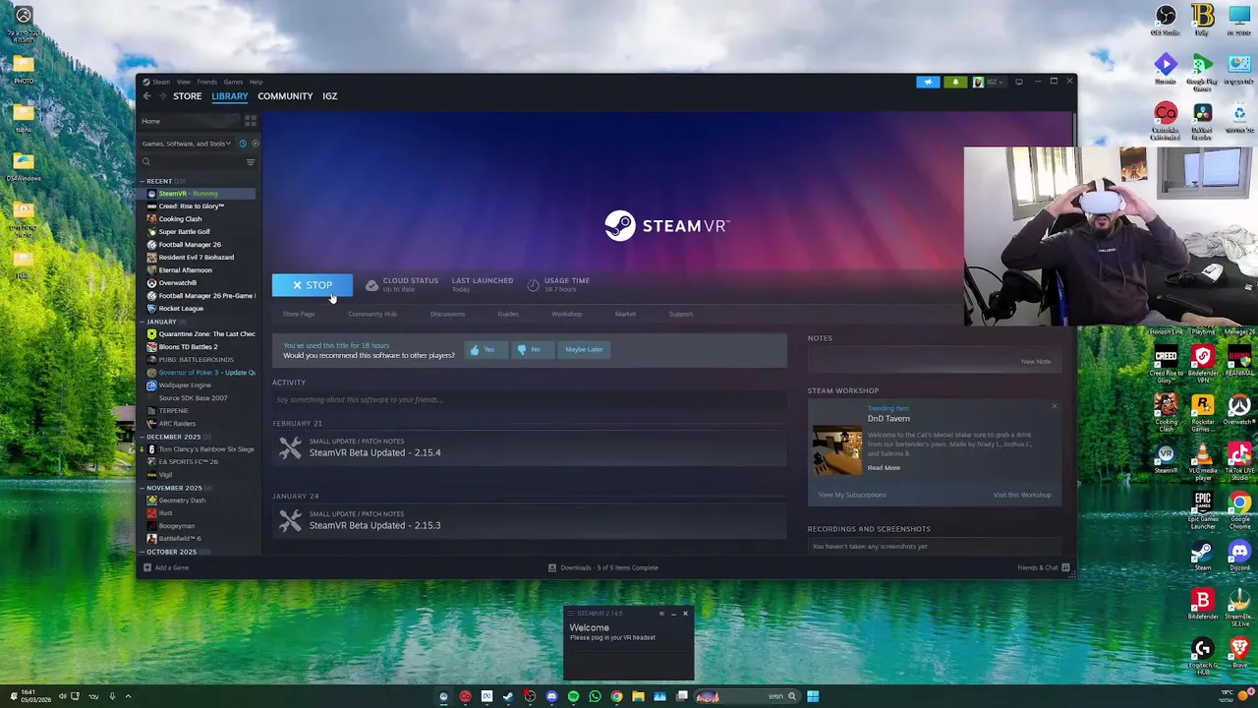Click Add a Game plus icon
This screenshot has width=1258, height=708.
pyautogui.click(x=147, y=567)
